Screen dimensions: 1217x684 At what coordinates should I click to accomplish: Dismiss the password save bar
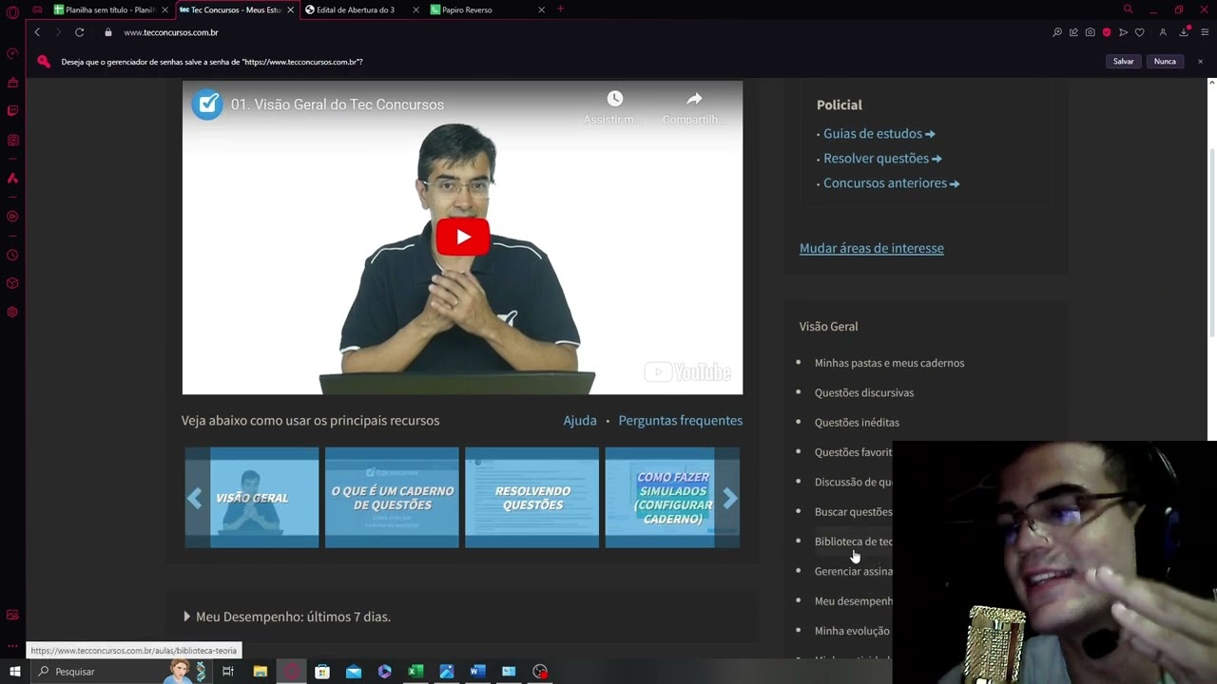click(x=1200, y=62)
